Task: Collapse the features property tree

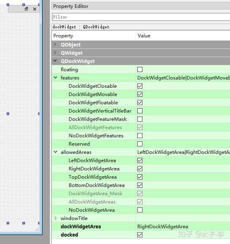Action: coord(55,78)
